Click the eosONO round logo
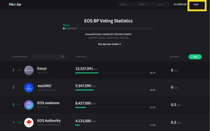The width and height of the screenshot is (210, 131). click(x=29, y=87)
